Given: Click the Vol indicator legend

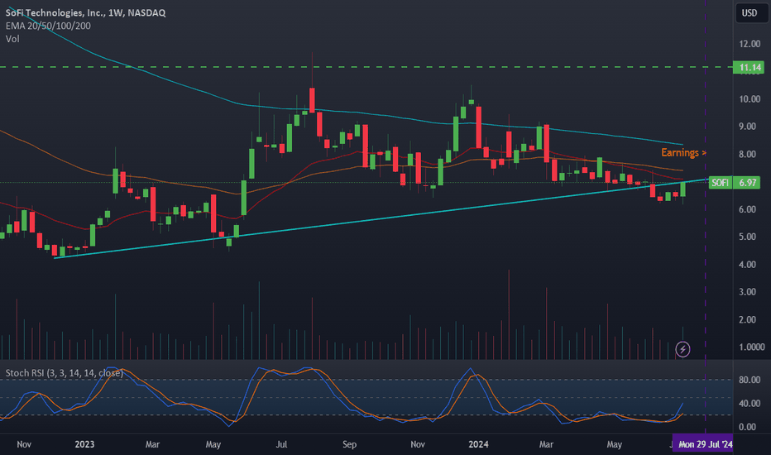Looking at the screenshot, I should click(12, 39).
